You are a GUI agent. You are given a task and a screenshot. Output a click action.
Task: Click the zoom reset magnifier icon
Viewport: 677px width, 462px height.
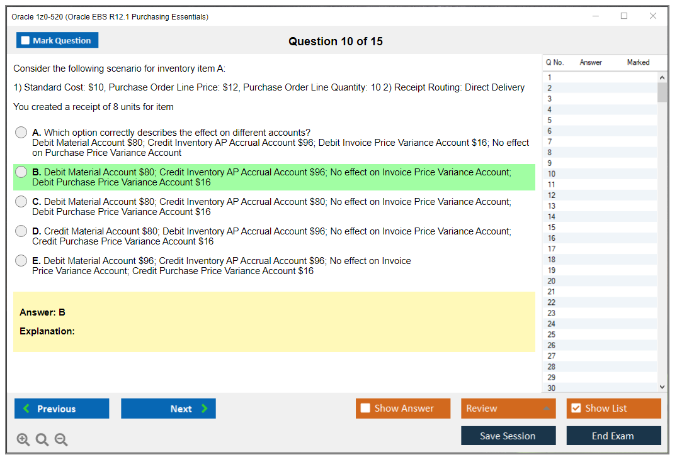pos(42,440)
